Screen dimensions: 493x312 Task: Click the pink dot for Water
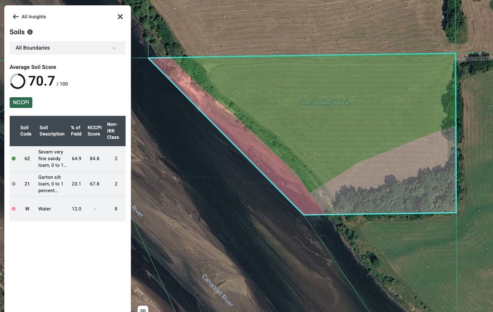click(x=13, y=209)
